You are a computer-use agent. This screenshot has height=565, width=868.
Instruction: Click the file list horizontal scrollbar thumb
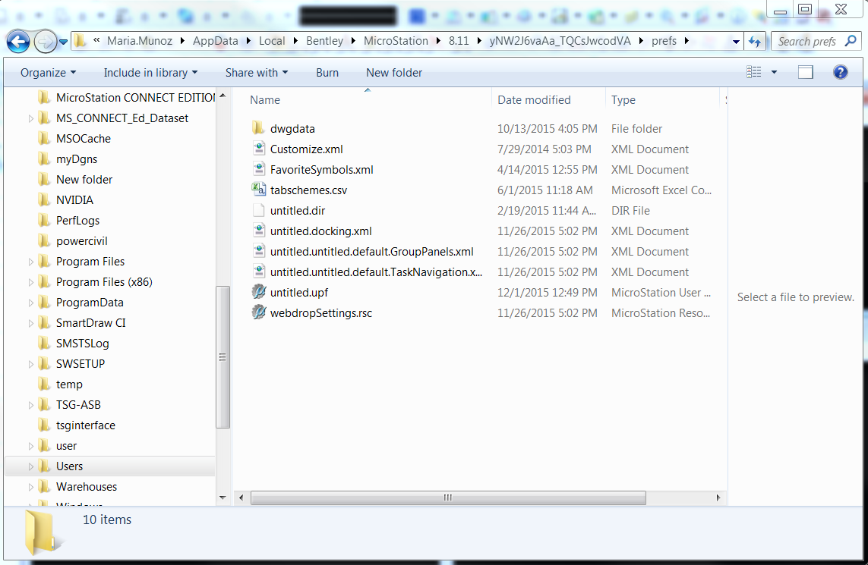[x=448, y=498]
